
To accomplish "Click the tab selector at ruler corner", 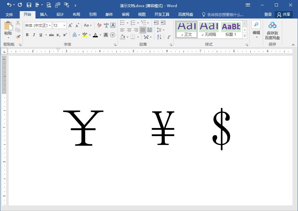I will pos(4,51).
